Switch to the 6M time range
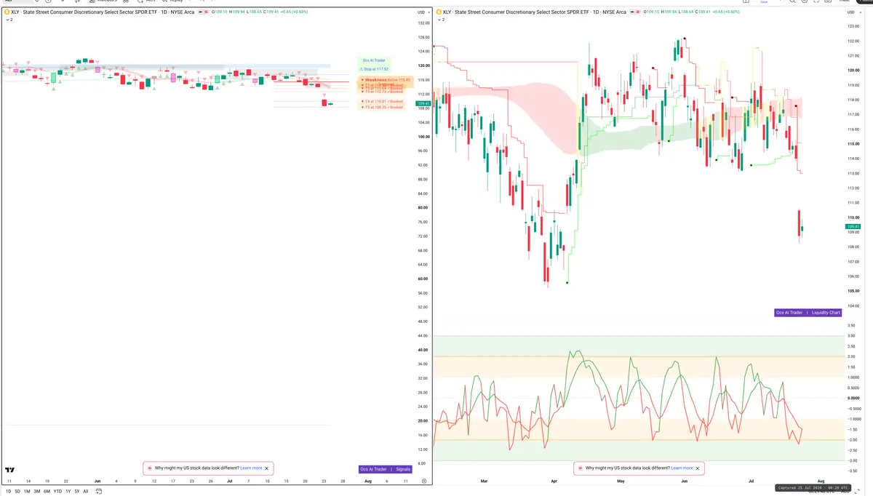This screenshot has width=873, height=496. click(47, 492)
